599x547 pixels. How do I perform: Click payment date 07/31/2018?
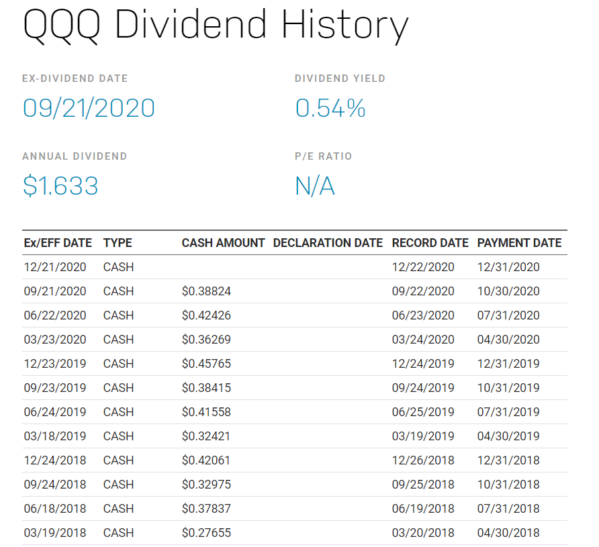point(508,509)
